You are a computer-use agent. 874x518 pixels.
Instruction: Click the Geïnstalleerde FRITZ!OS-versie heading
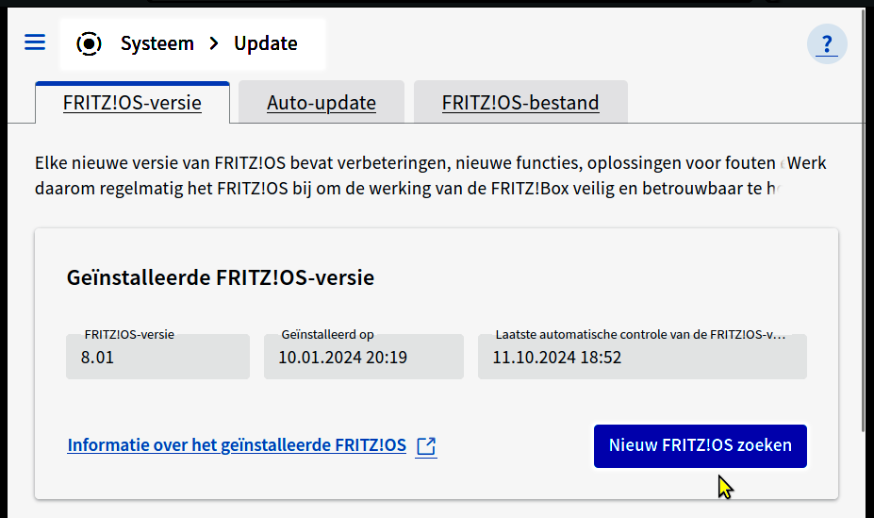pos(220,278)
